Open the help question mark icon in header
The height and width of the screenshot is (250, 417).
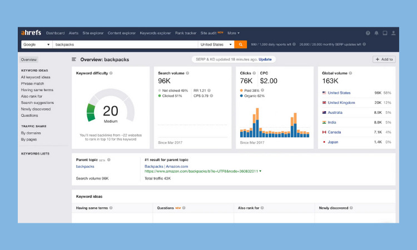[x=368, y=33]
